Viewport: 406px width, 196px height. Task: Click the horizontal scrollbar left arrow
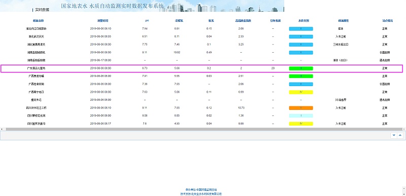(x=2, y=129)
